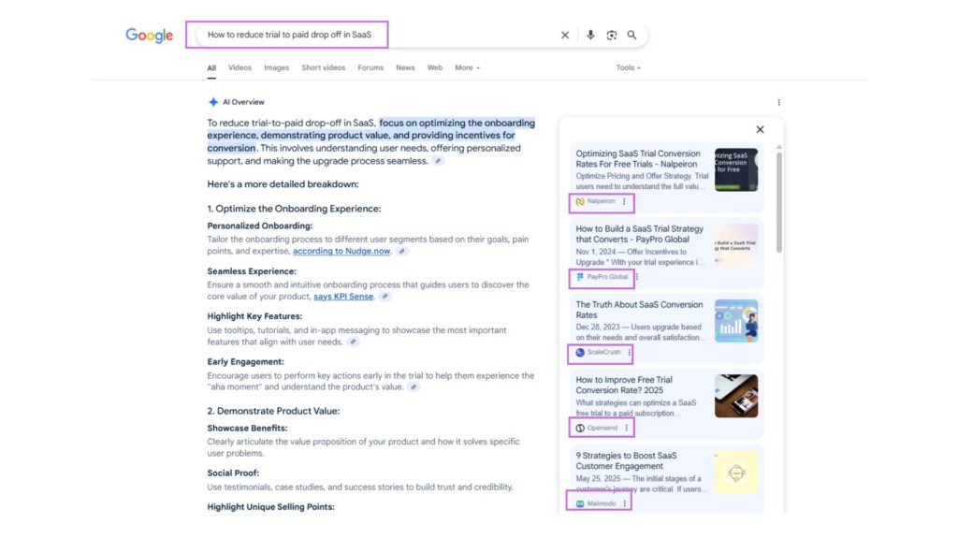The height and width of the screenshot is (539, 958).
Task: Click the PayPro Global article thumbnail
Action: (x=736, y=245)
